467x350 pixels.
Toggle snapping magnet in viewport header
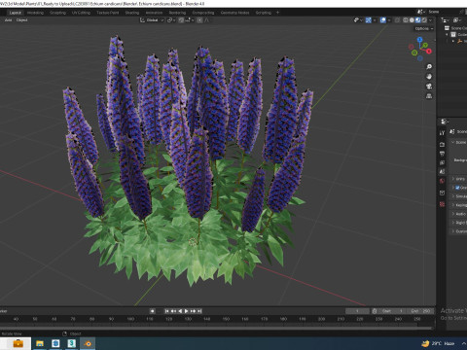(181, 20)
